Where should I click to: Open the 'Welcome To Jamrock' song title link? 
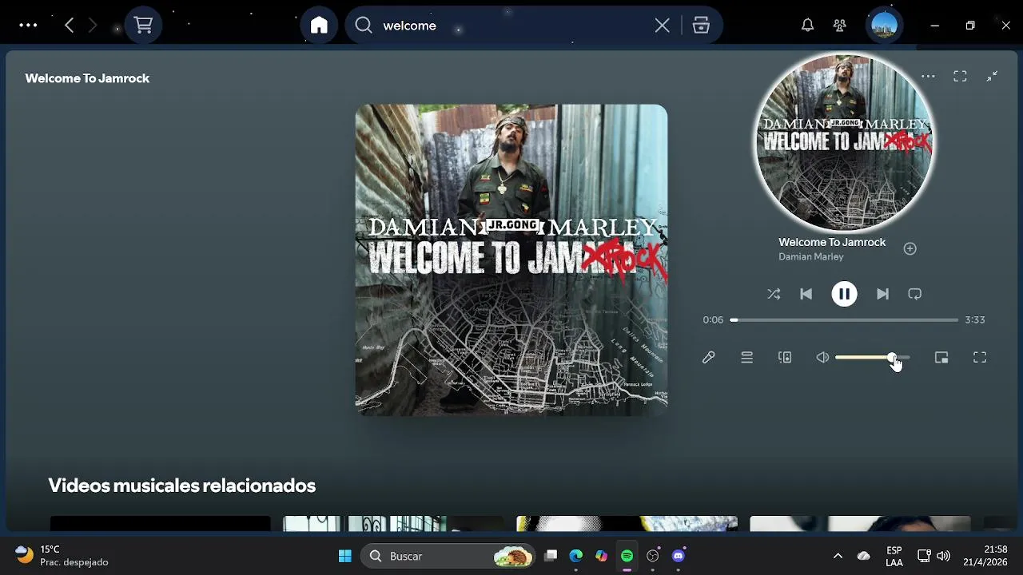pos(832,242)
